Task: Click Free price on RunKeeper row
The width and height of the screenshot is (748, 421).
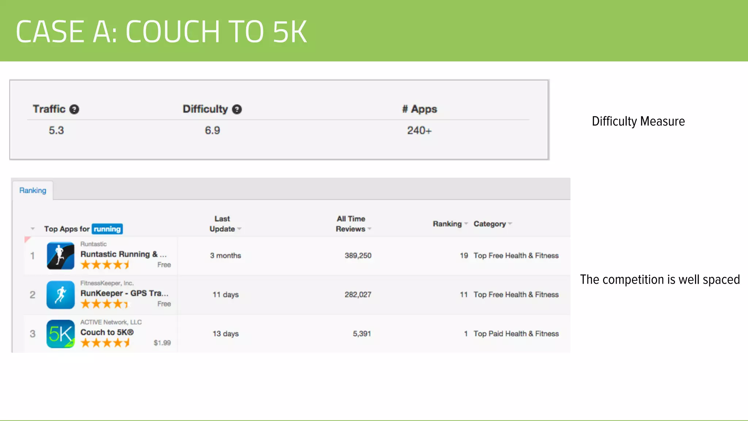Action: click(164, 304)
